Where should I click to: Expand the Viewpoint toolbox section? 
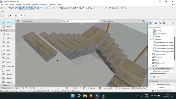pos(1,85)
